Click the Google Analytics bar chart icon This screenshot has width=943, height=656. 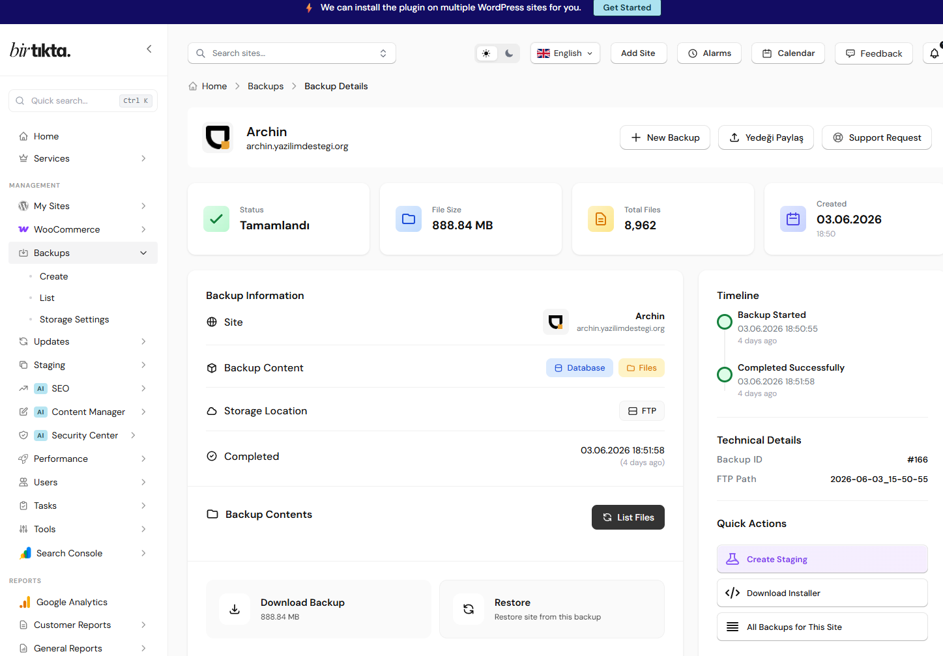[x=25, y=602]
